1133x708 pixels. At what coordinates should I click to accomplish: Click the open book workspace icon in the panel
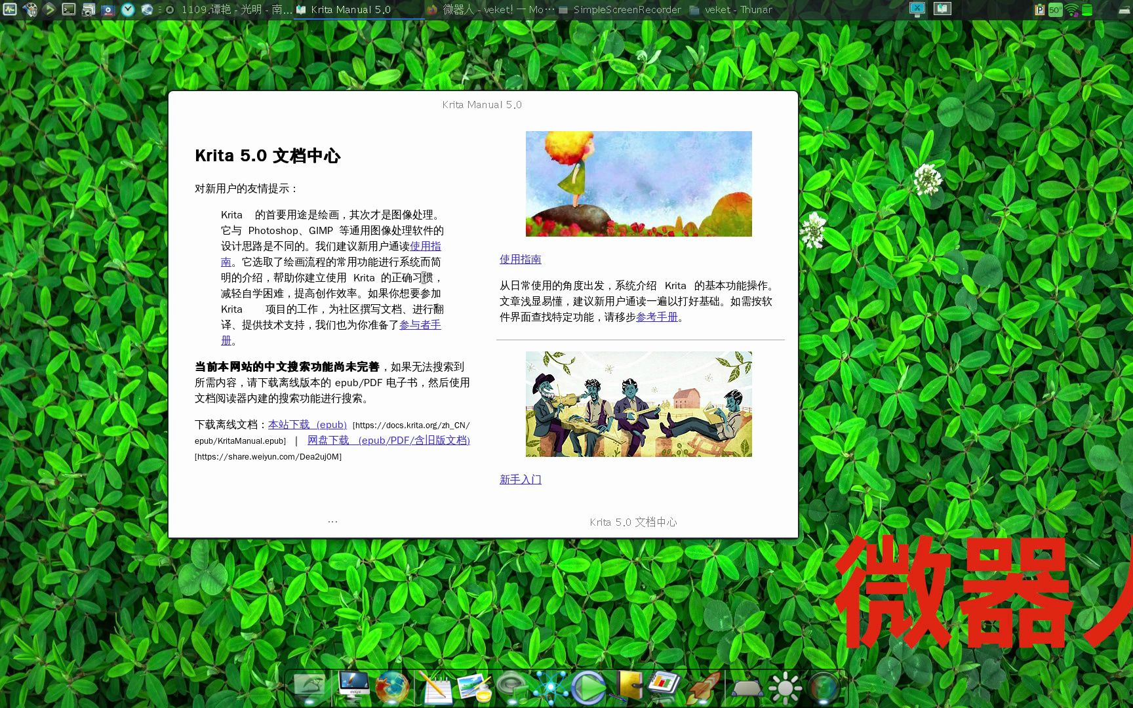click(942, 9)
